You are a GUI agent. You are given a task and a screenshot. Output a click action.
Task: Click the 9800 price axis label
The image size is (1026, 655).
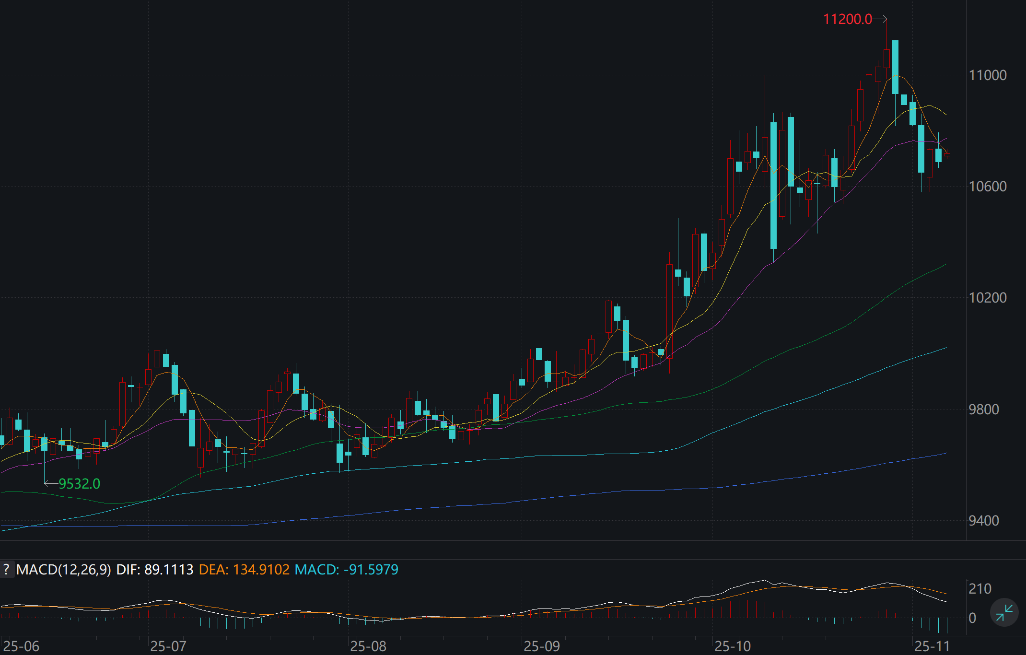tap(983, 409)
